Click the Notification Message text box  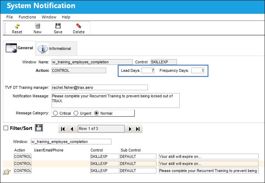click(116, 101)
